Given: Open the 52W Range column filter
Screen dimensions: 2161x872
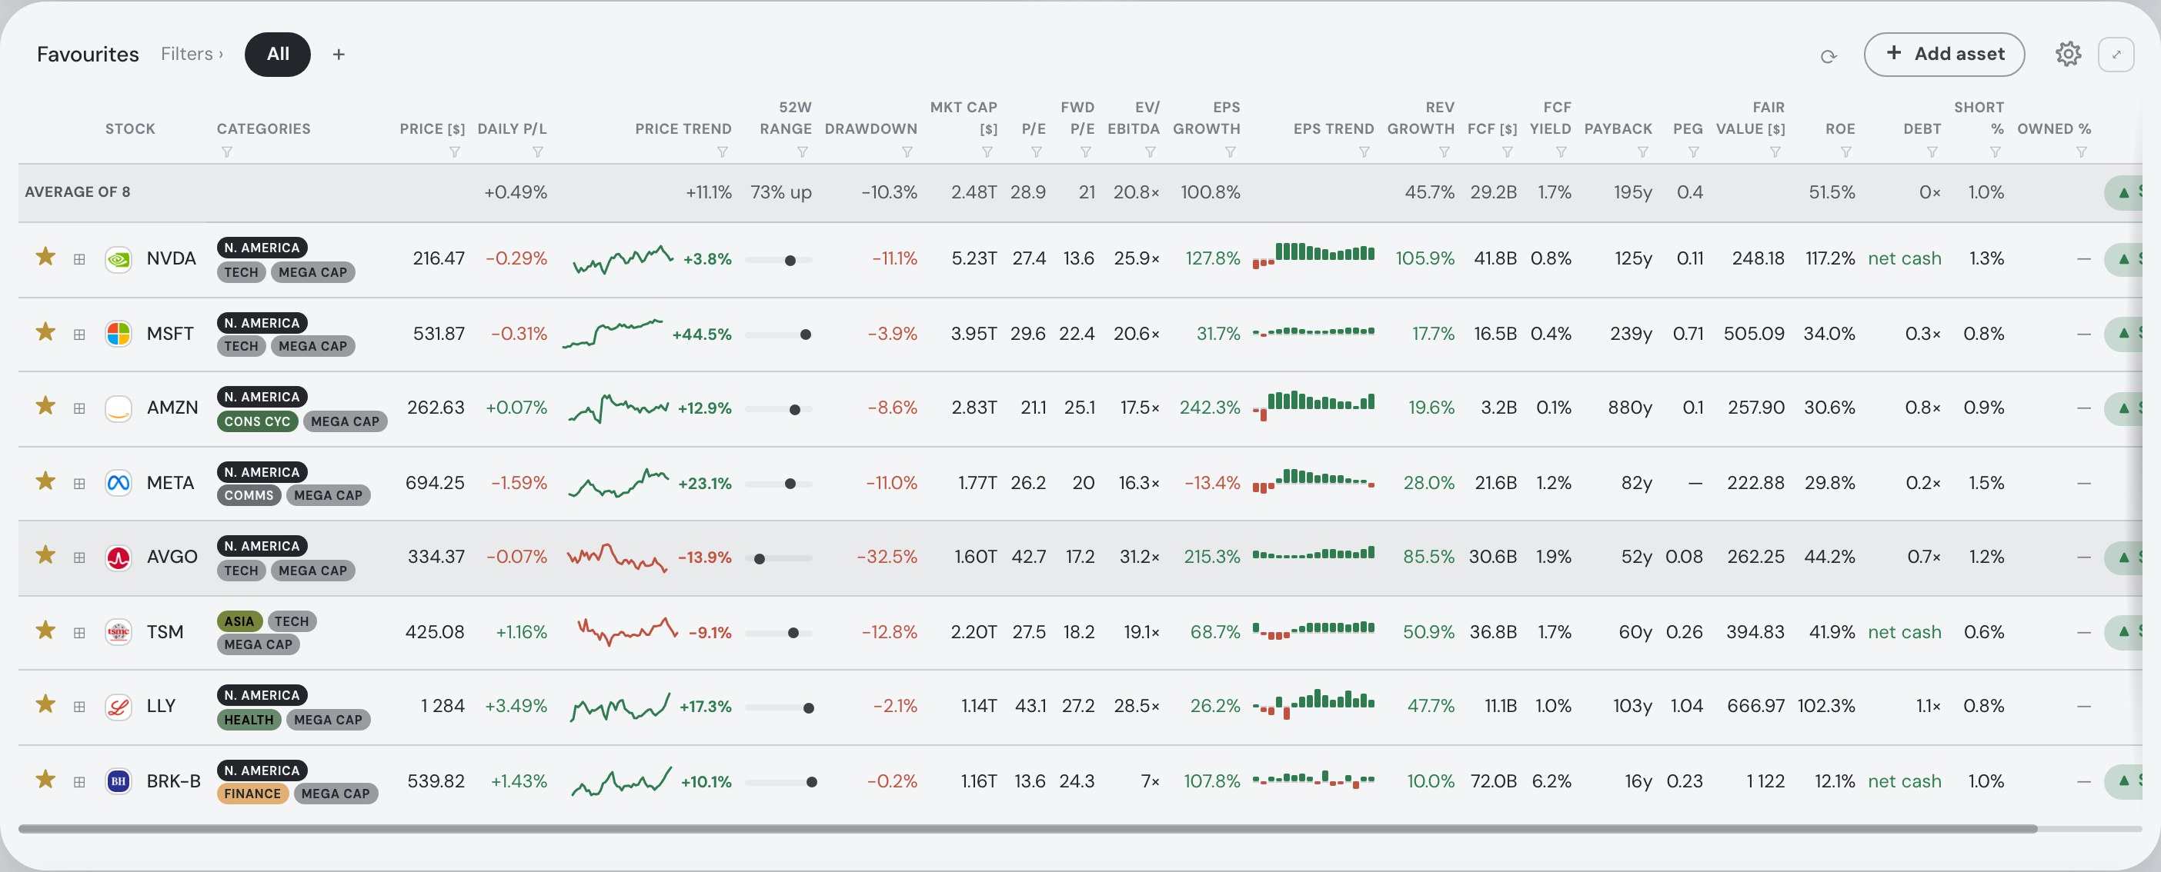Looking at the screenshot, I should pos(803,151).
